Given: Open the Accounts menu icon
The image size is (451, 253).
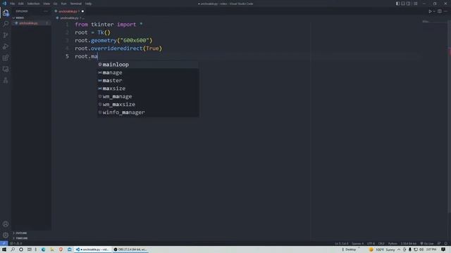Looking at the screenshot, I should (6, 224).
